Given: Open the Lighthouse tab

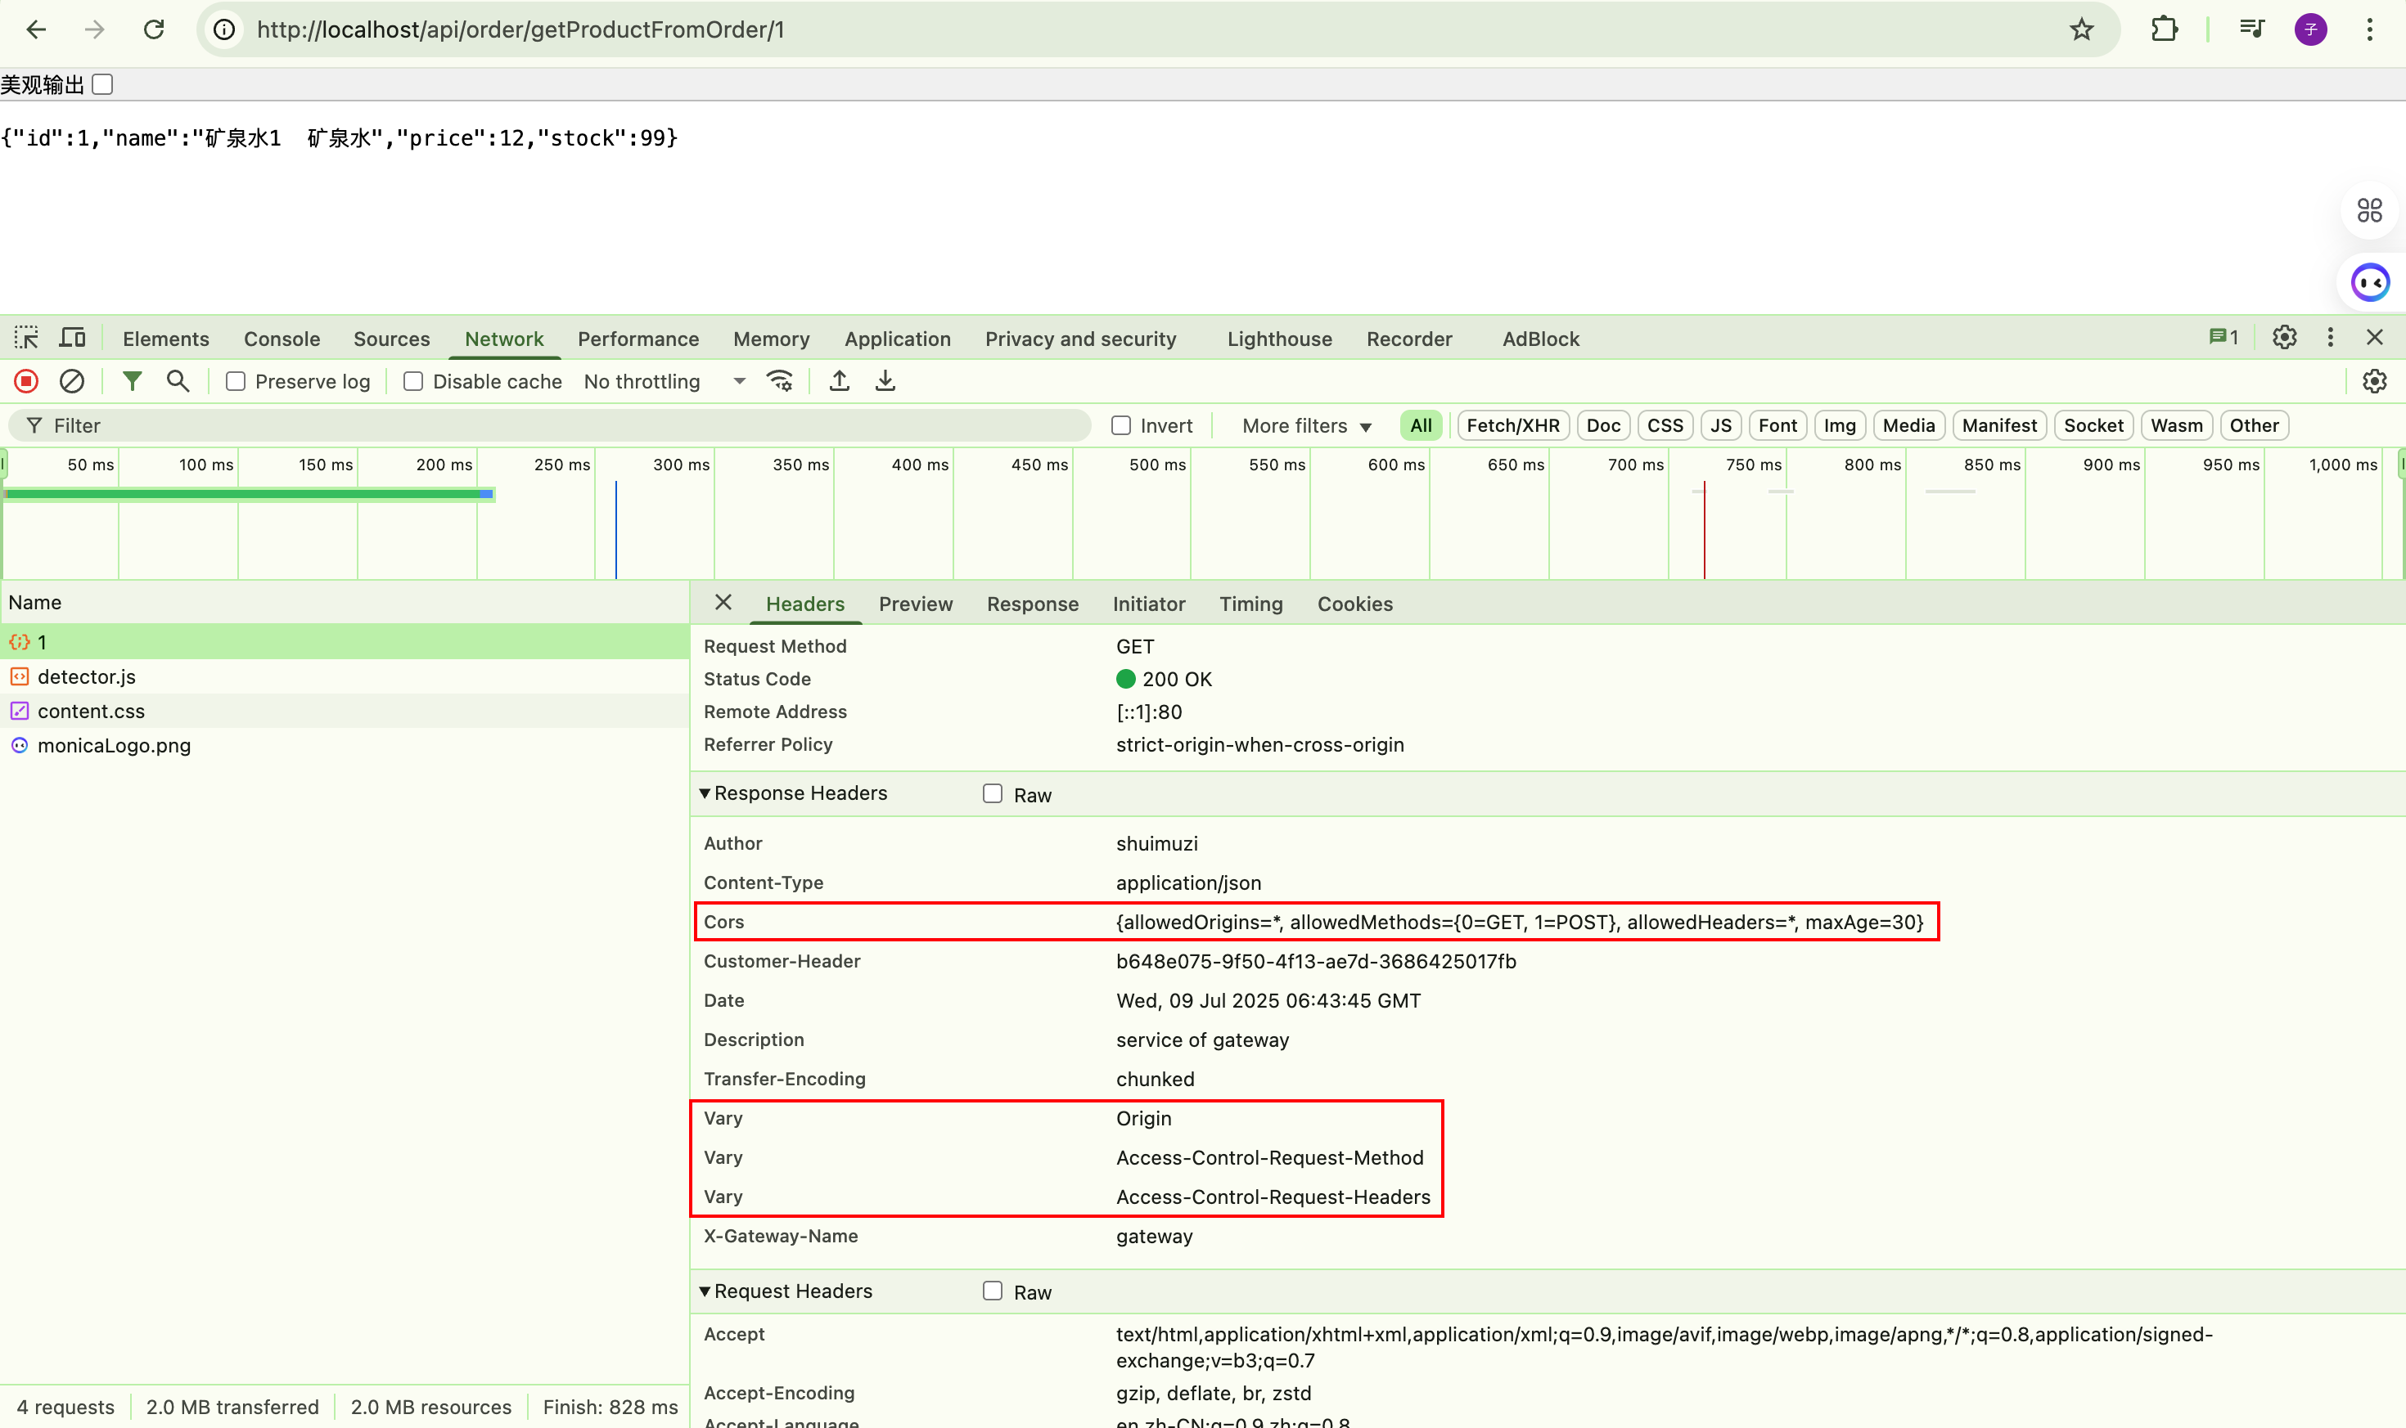Looking at the screenshot, I should point(1278,339).
